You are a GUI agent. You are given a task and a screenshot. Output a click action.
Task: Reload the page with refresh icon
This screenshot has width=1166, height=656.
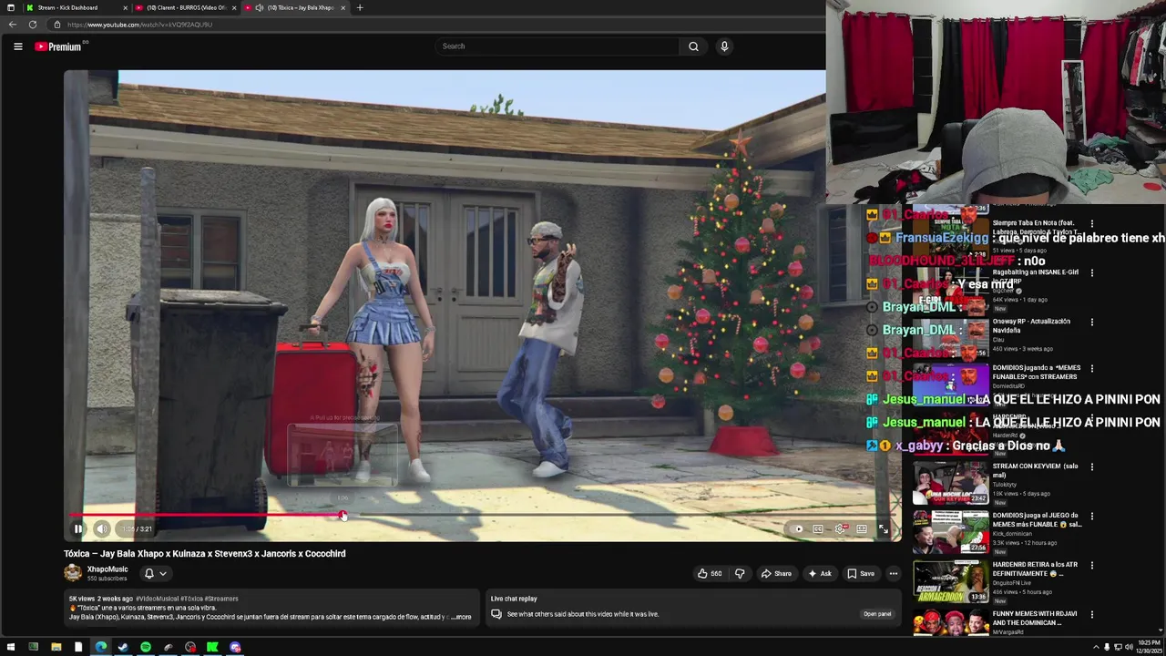pyautogui.click(x=33, y=25)
